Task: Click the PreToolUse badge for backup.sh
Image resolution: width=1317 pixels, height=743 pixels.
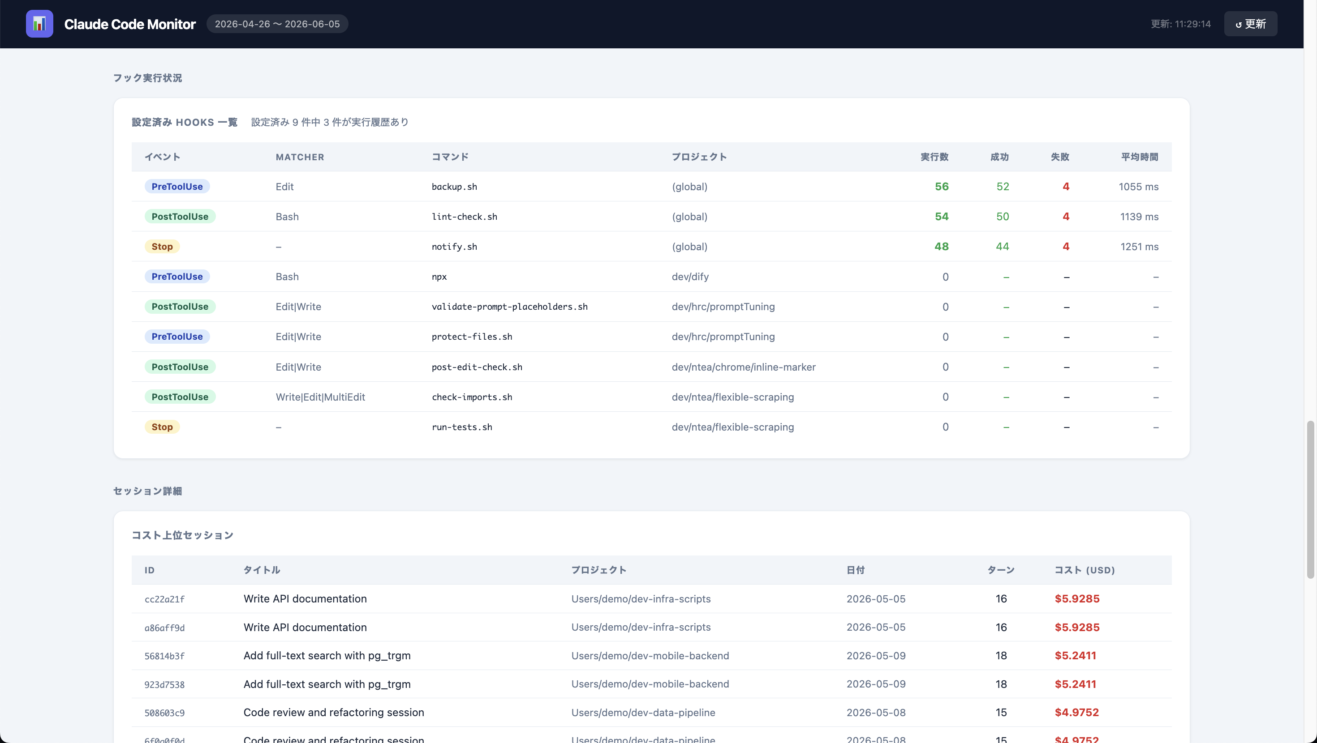Action: (x=177, y=187)
